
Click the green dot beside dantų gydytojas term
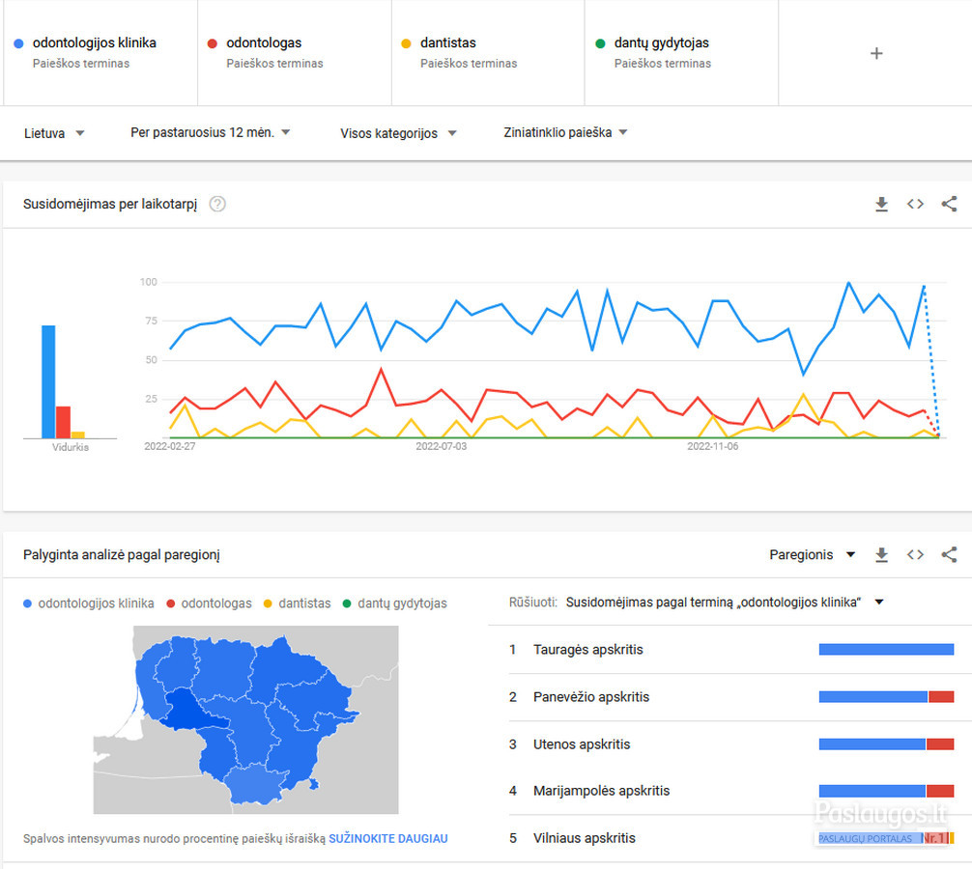pos(600,43)
